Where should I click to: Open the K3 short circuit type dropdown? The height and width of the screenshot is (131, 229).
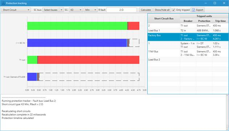pyautogui.click(x=76, y=10)
